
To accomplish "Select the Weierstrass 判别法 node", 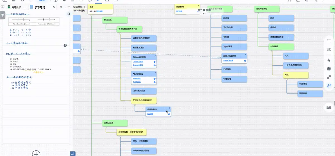I will 144,151.
